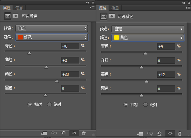The height and width of the screenshot is (138, 191).
Task: Clip to layer icon in left panel footer
Action: (x=44, y=133)
